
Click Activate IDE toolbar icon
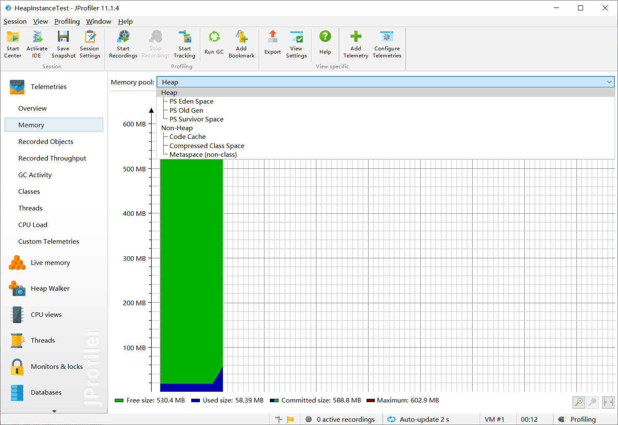[37, 44]
